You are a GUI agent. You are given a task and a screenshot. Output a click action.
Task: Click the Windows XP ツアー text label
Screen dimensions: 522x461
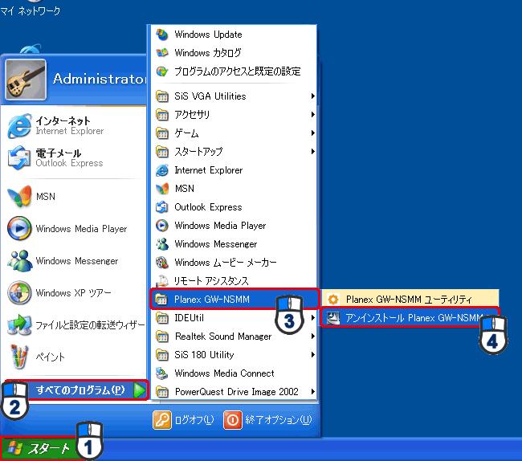click(x=74, y=293)
